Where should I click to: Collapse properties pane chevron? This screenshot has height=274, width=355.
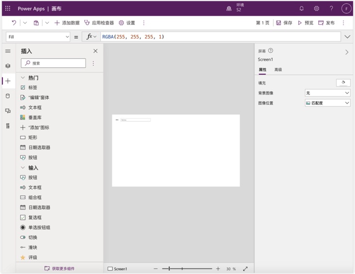[347, 52]
